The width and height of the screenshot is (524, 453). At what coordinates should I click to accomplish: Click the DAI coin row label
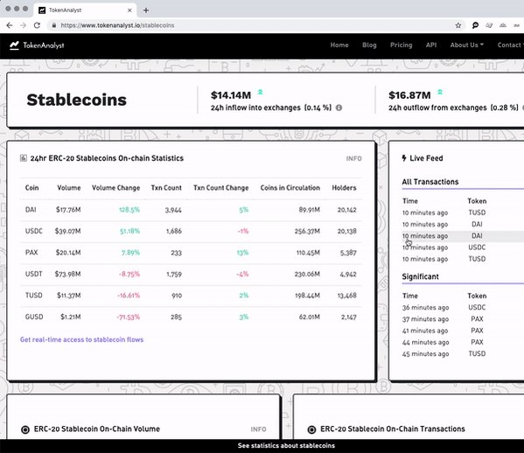[x=31, y=210]
